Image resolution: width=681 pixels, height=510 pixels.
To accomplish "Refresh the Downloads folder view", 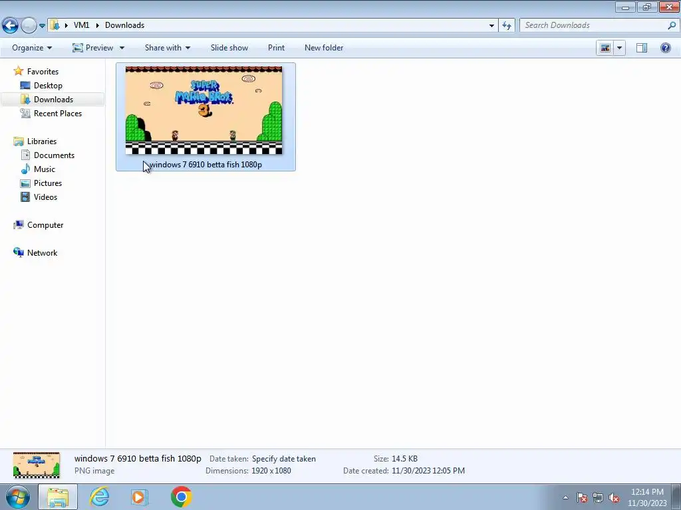I will 506,26.
